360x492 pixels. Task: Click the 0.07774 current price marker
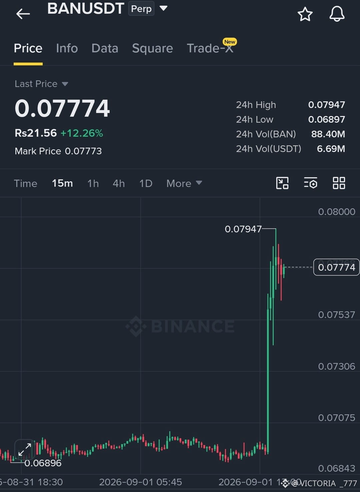(336, 267)
